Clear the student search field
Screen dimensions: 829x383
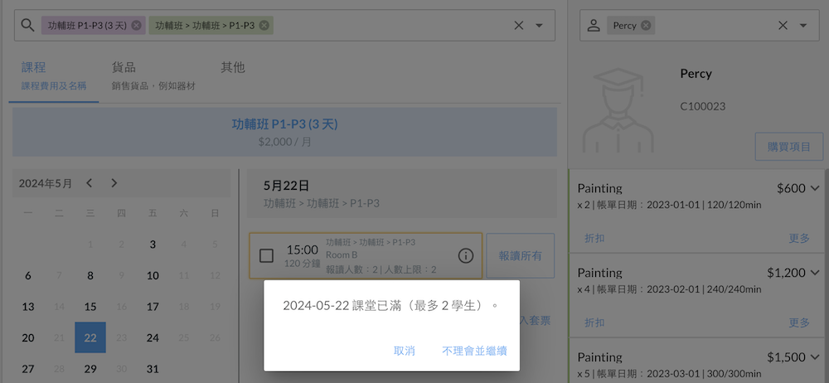click(783, 25)
